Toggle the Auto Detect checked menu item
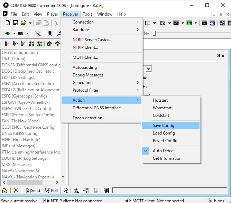 point(170,151)
